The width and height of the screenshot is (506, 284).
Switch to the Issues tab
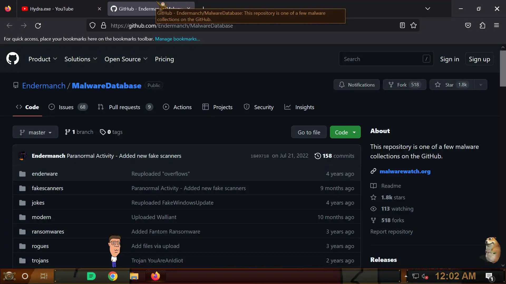tap(66, 107)
